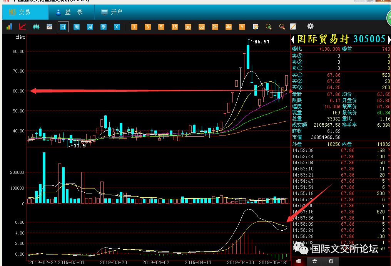
Task: Click the 最新 latest price 67.86
Action: point(334,94)
